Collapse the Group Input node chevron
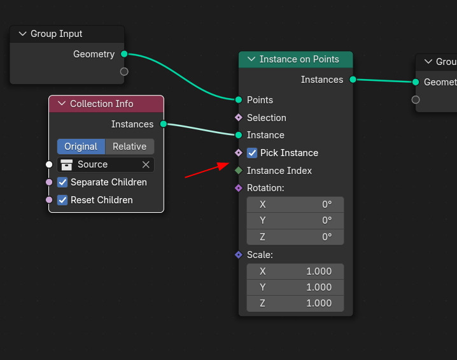This screenshot has height=360, width=457. 23,34
